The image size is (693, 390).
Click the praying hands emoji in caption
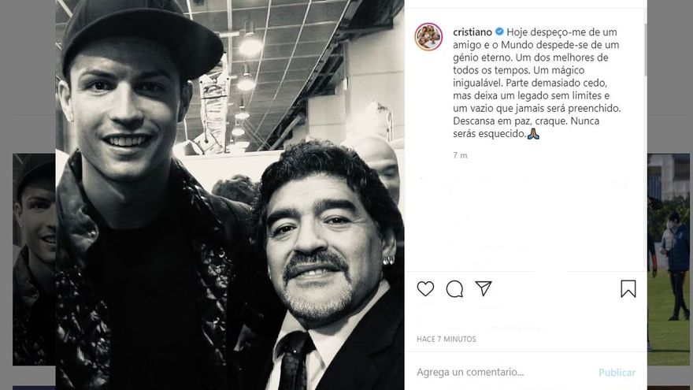coord(533,133)
